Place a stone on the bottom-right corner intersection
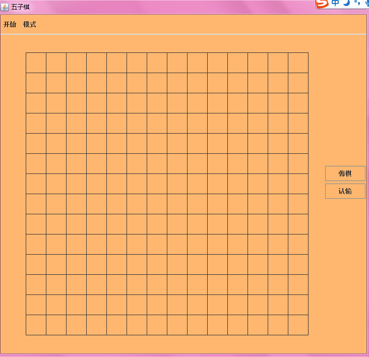Image resolution: width=369 pixels, height=357 pixels. click(x=309, y=335)
